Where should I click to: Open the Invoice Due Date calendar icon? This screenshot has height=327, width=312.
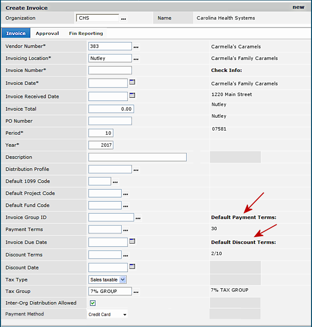click(x=132, y=241)
